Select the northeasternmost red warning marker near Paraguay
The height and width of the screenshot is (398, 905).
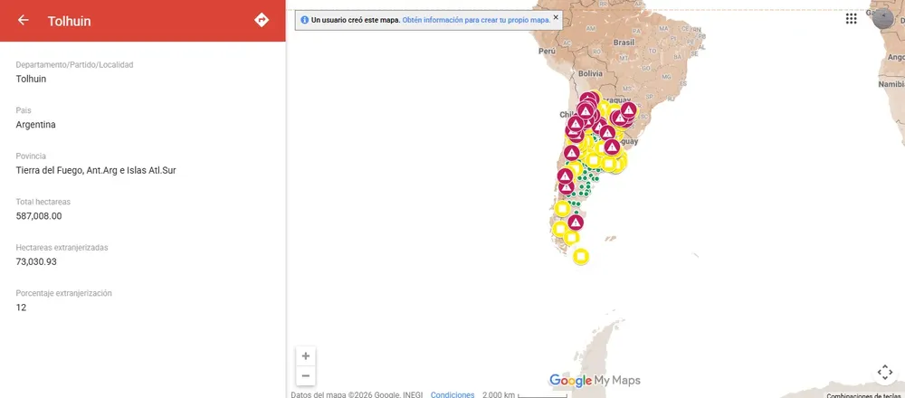629,109
